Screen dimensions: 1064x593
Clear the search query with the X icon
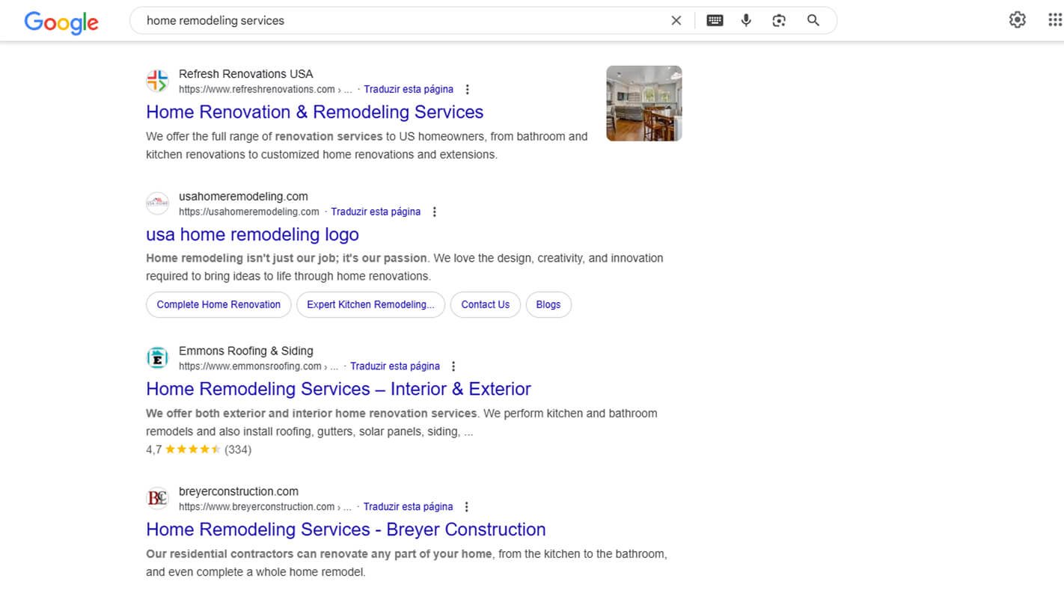tap(676, 21)
